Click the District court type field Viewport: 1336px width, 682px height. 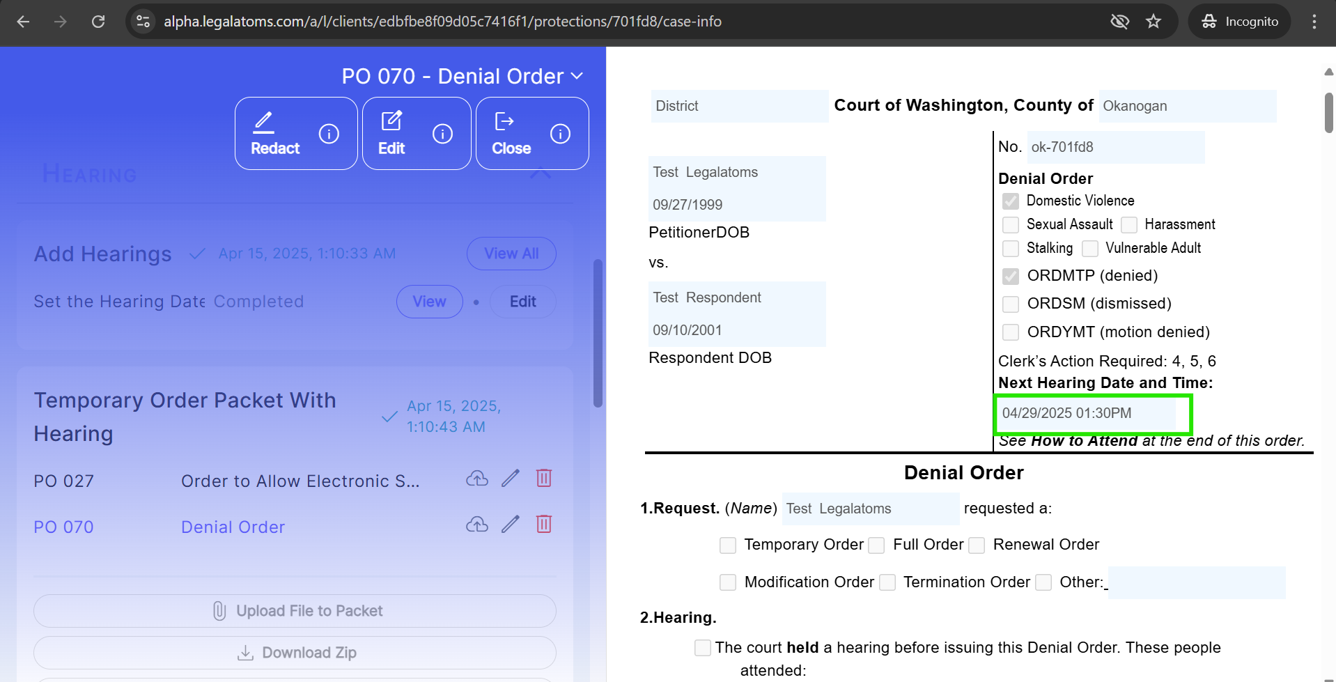tap(740, 106)
